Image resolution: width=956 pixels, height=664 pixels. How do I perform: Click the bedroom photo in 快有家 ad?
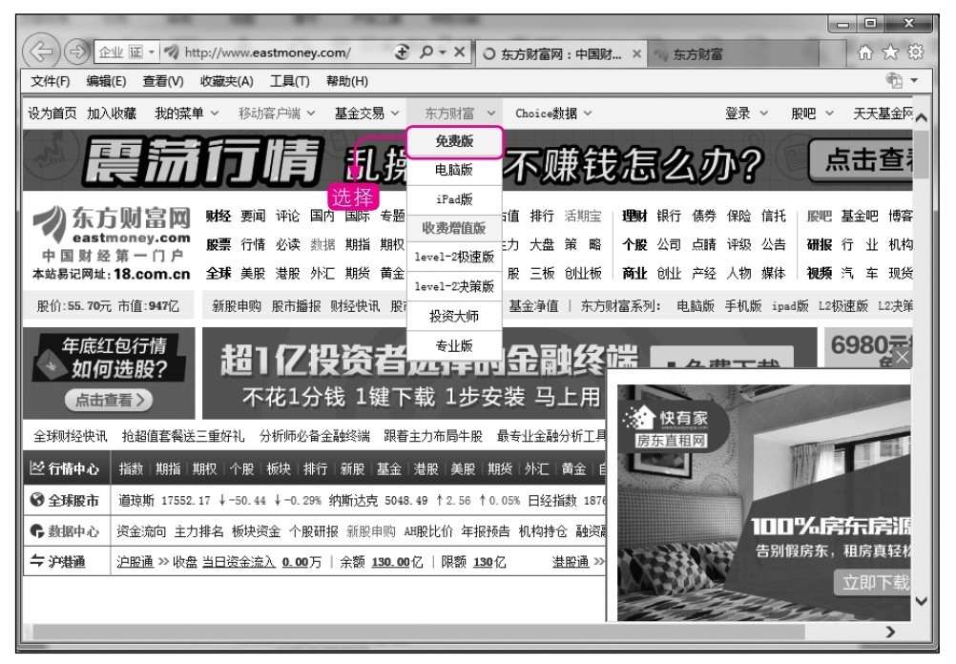point(763,503)
